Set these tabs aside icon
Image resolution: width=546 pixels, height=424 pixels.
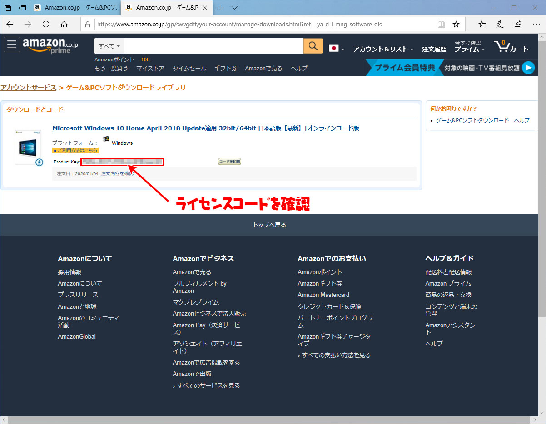tap(22, 8)
